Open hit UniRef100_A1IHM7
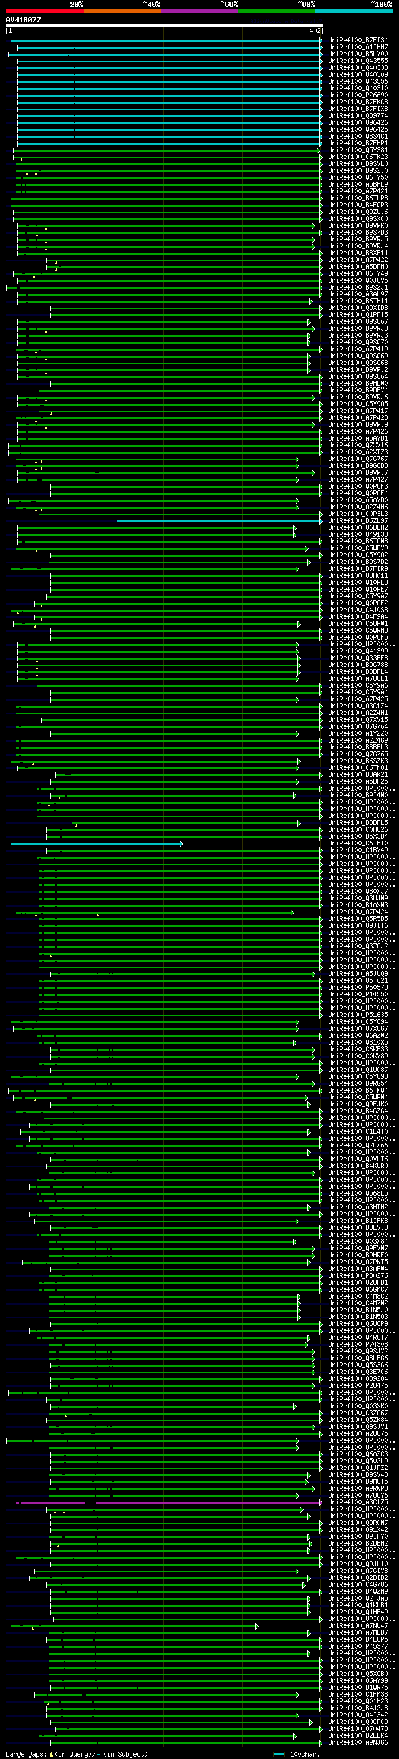Screen dimensions: 399x1759 (357, 47)
